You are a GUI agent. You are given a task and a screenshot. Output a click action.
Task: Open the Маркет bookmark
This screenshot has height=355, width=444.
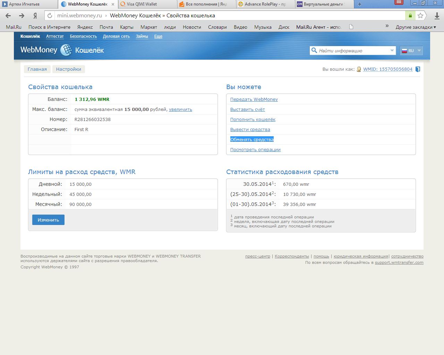[149, 27]
